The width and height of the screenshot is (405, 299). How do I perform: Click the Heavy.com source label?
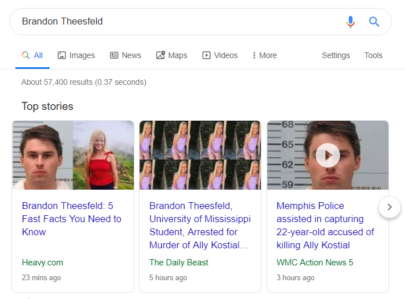(x=42, y=263)
